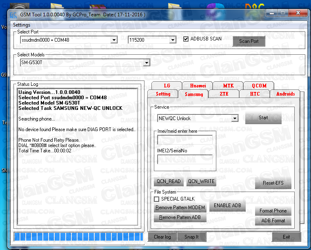Switch to the Huawei tab
The image size is (311, 250).
[198, 86]
